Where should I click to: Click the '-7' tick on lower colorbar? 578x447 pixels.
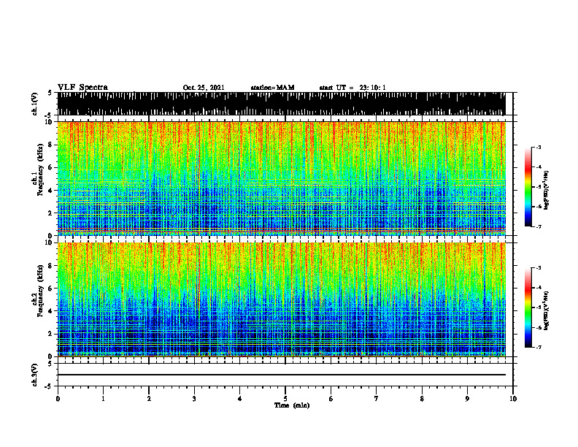pyautogui.click(x=539, y=348)
